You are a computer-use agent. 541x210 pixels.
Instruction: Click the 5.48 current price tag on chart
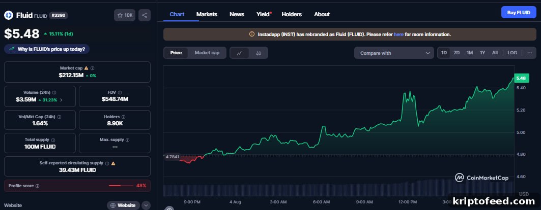click(521, 78)
